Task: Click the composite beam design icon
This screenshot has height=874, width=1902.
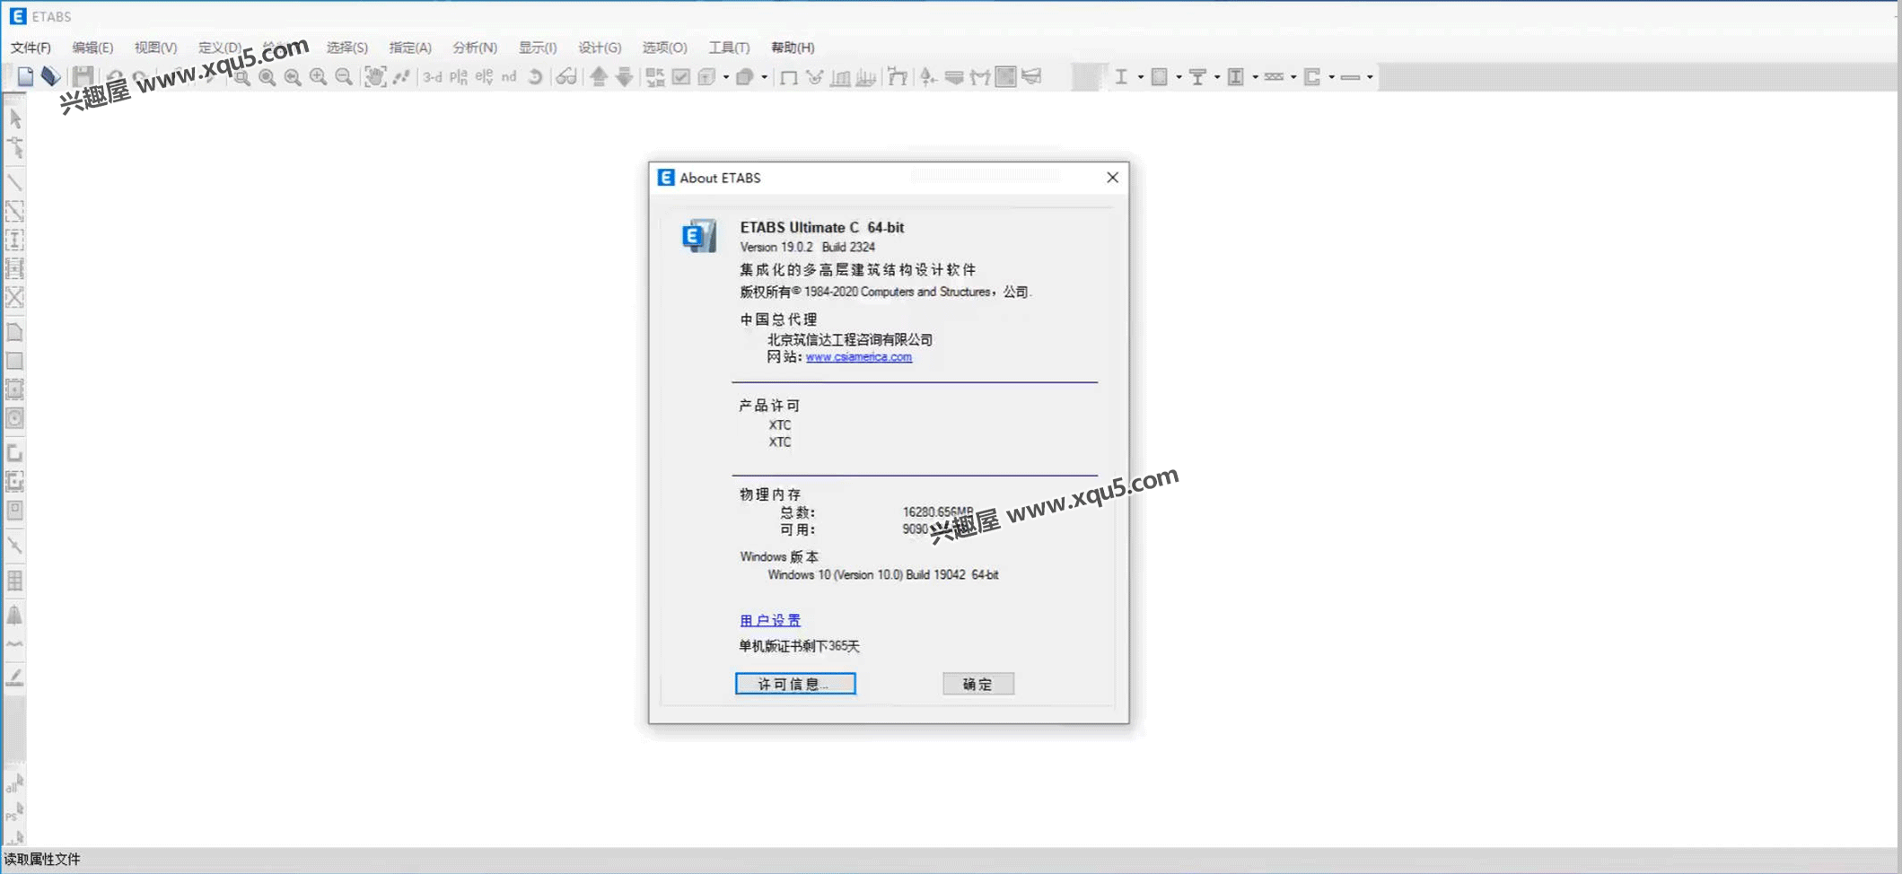Action: [1197, 77]
